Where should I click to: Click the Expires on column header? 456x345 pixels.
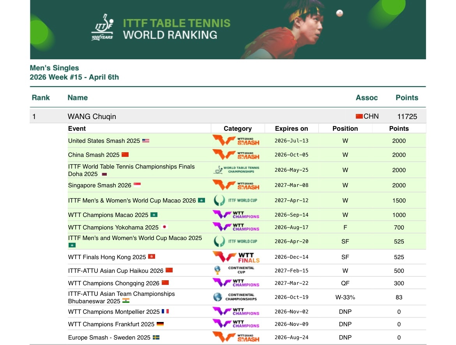292,128
